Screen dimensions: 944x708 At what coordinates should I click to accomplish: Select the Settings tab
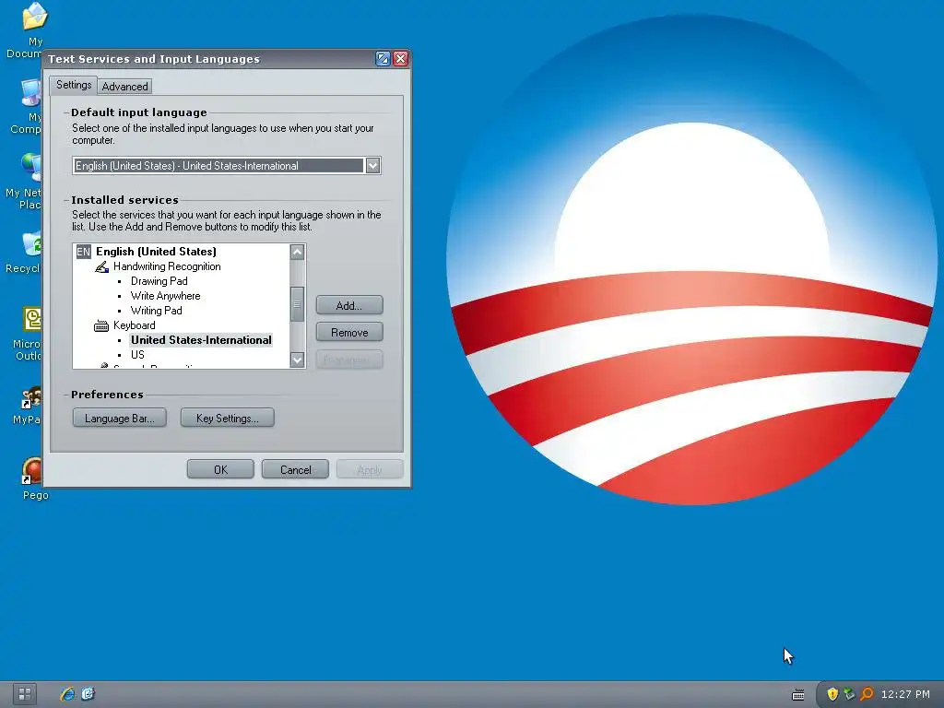tap(74, 85)
